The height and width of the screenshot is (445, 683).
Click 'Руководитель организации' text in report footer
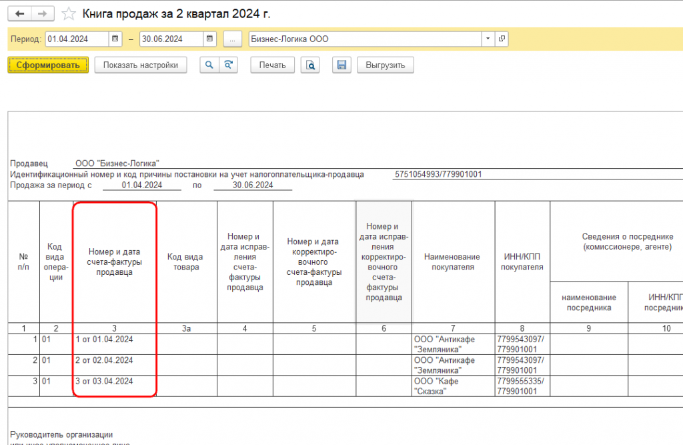[61, 434]
